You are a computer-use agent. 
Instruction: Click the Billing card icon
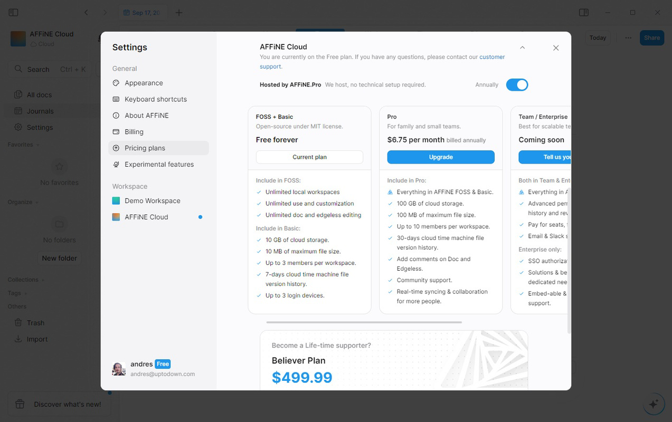(116, 132)
